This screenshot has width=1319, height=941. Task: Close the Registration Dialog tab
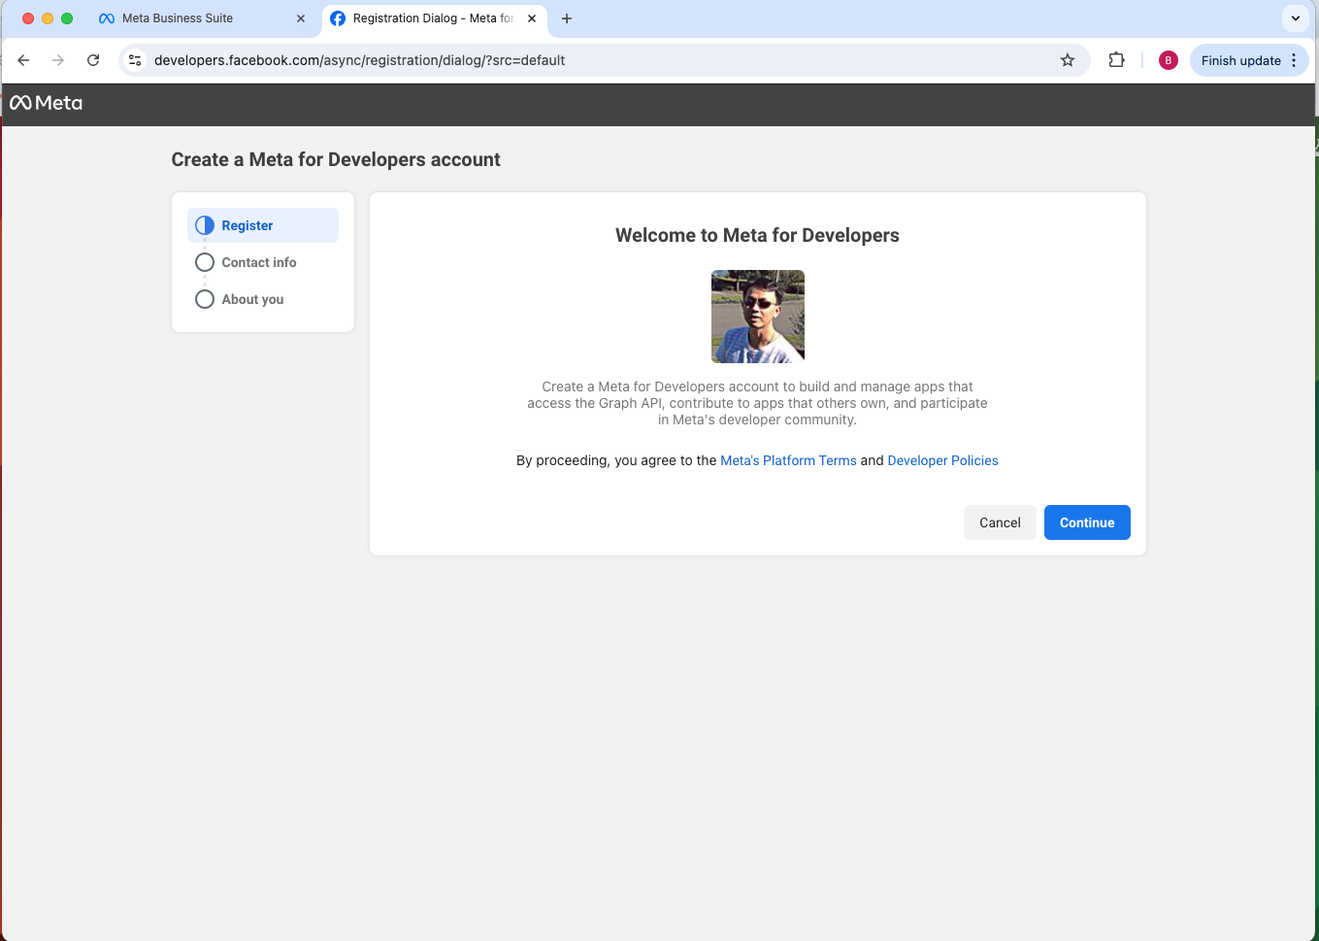pyautogui.click(x=532, y=18)
